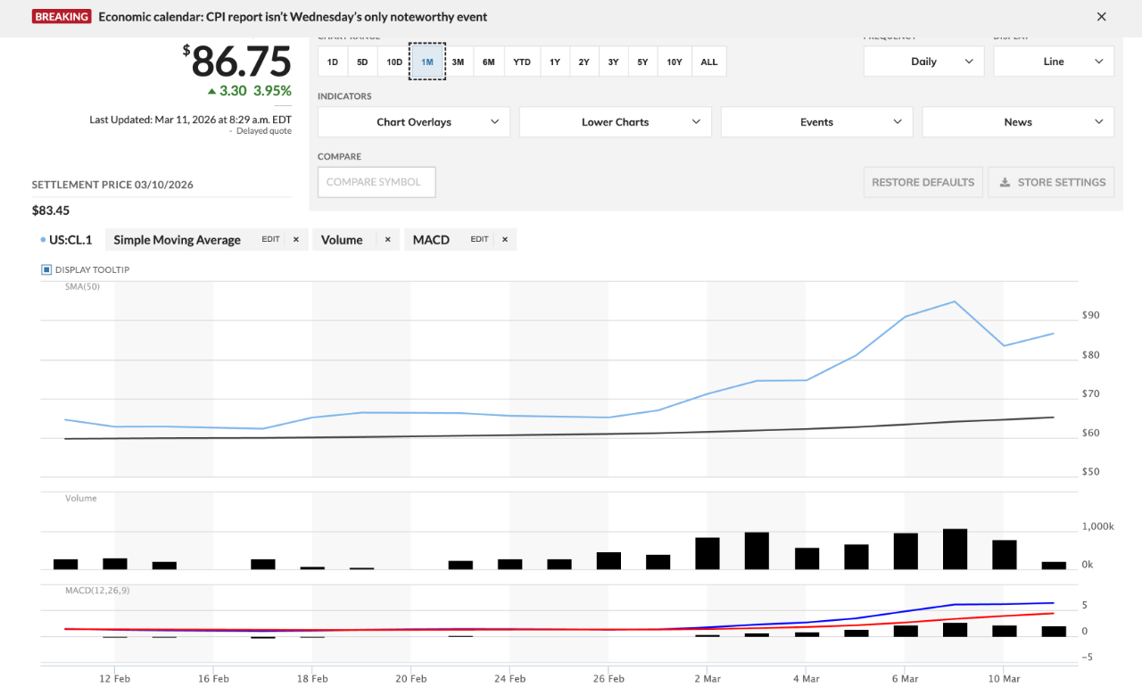1142x695 pixels.
Task: Click the Store Settings download icon
Action: tap(1005, 182)
